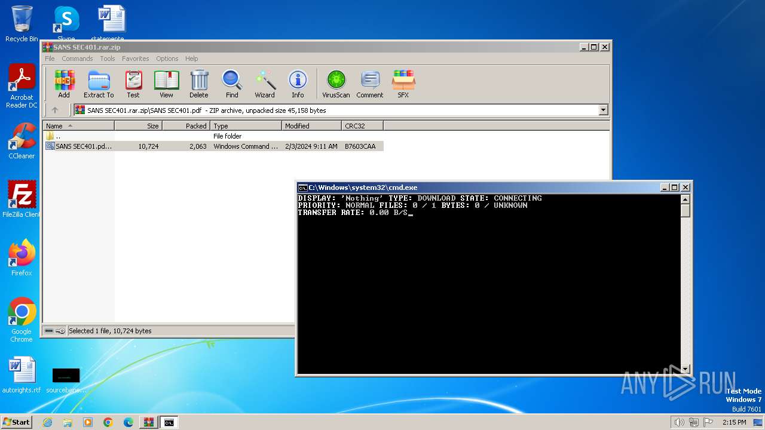The width and height of the screenshot is (765, 430).
Task: Show archive Info
Action: 298,84
